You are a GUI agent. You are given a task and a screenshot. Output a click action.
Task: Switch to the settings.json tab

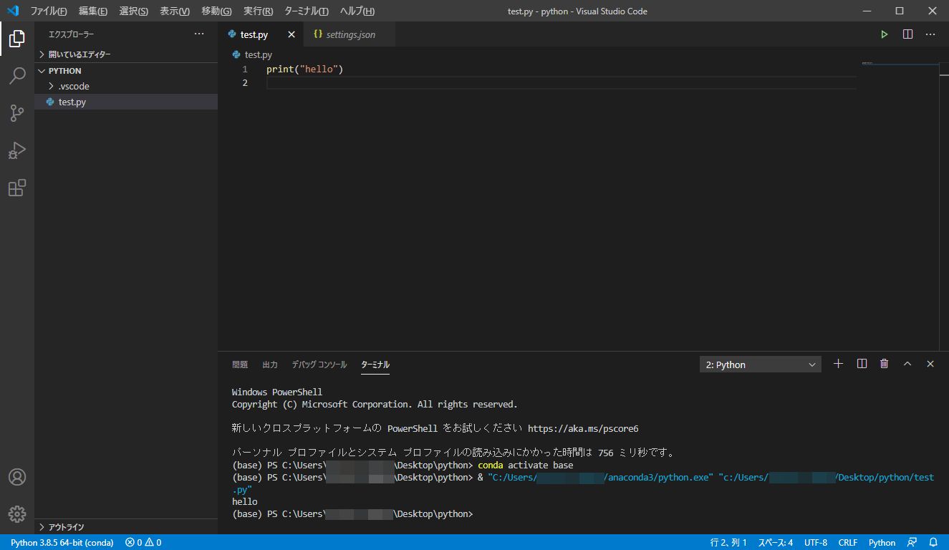tap(350, 34)
